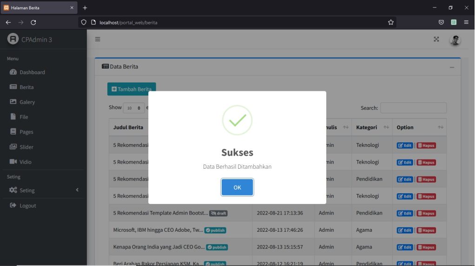Click Hapus on the Microsoft IBM row
The image size is (476, 266).
click(426, 230)
